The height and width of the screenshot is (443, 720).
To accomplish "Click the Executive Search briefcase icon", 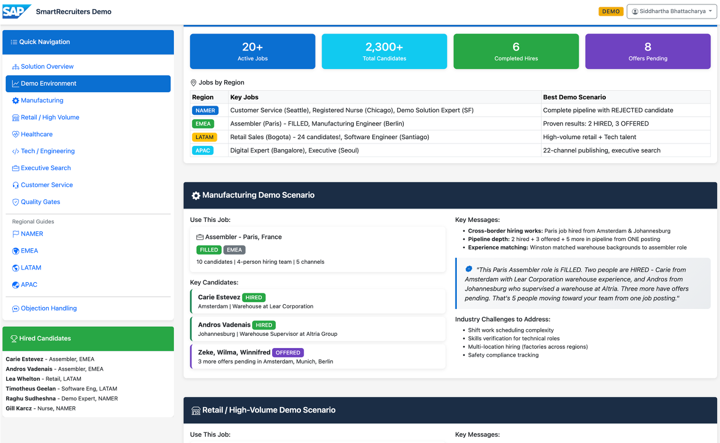I will point(16,168).
